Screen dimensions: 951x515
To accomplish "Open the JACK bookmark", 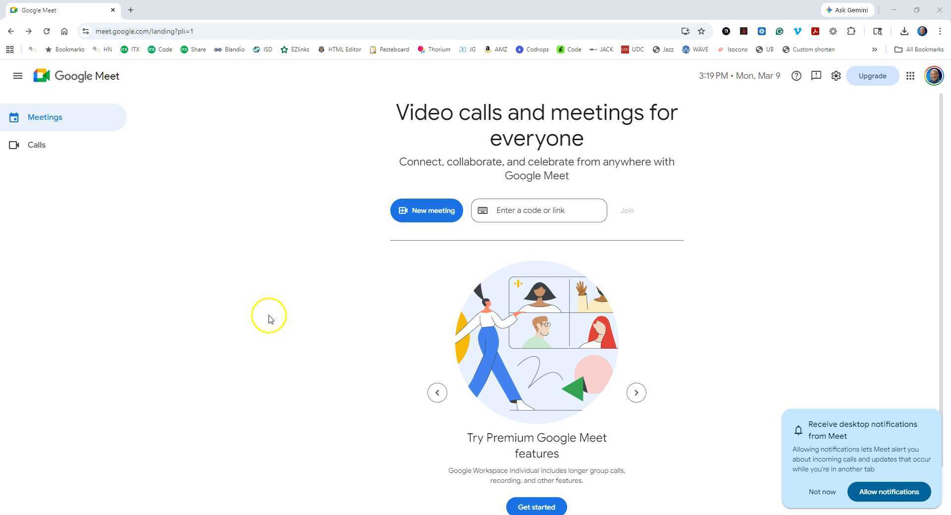I will click(601, 50).
